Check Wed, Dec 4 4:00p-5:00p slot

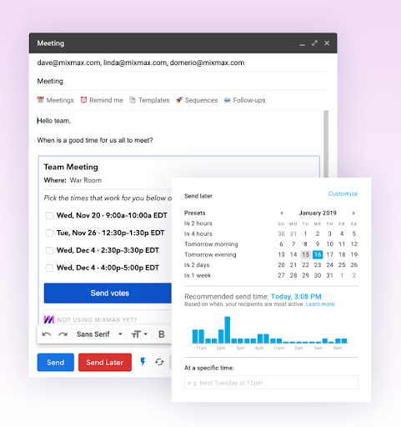pos(49,268)
